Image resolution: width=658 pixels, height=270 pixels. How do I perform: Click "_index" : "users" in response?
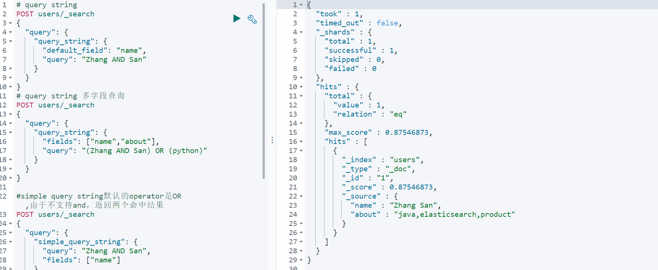coord(383,160)
